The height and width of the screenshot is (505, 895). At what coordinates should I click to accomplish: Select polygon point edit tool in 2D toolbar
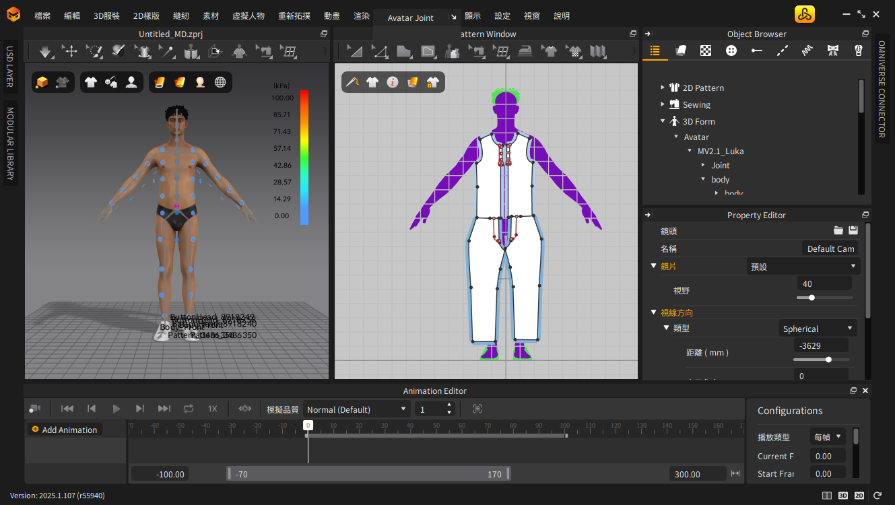pos(379,50)
